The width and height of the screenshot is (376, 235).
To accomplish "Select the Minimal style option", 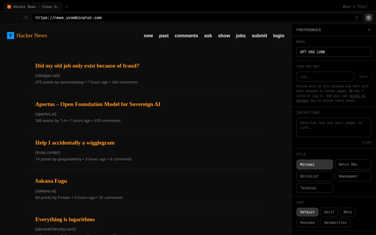I will (315, 164).
